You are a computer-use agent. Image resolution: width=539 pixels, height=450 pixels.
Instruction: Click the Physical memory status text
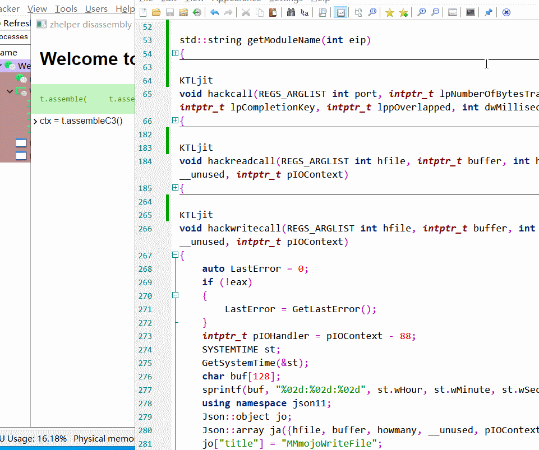point(104,439)
